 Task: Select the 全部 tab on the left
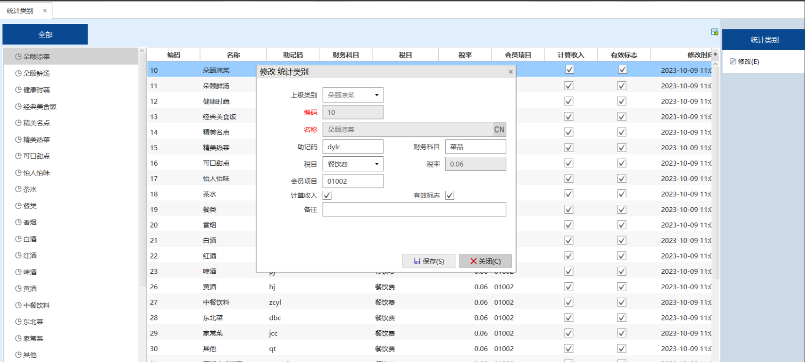(x=45, y=35)
